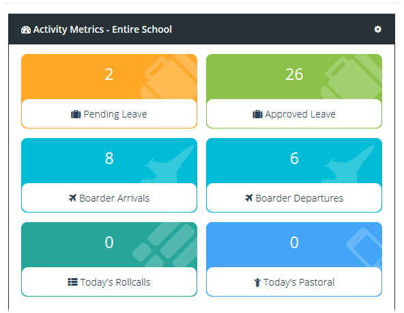404x313 pixels.
Task: Click the suitcase icon beside Pending Leave
Action: tap(76, 114)
